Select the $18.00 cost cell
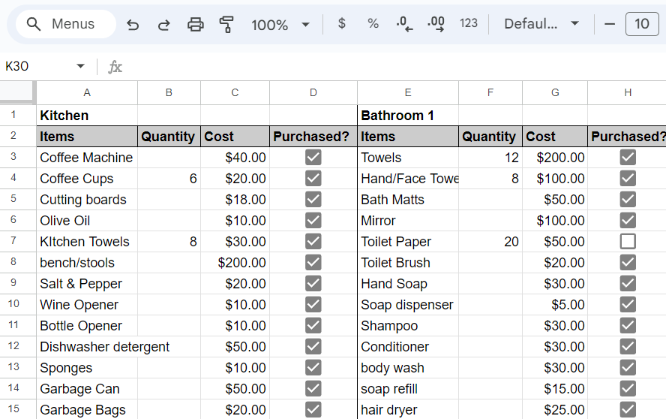Screen dimensions: 666x419 (x=235, y=200)
